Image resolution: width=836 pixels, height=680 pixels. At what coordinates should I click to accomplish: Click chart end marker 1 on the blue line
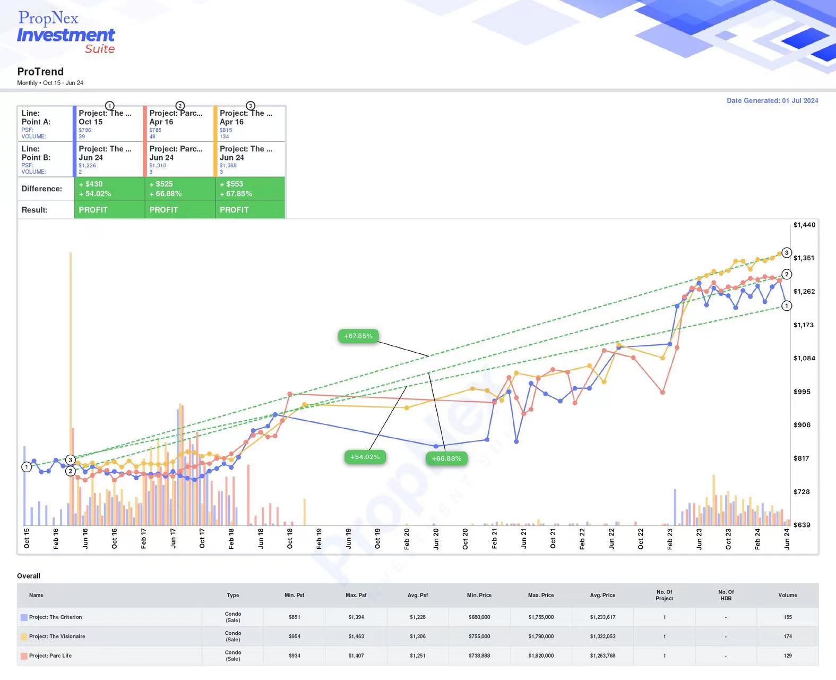click(787, 305)
